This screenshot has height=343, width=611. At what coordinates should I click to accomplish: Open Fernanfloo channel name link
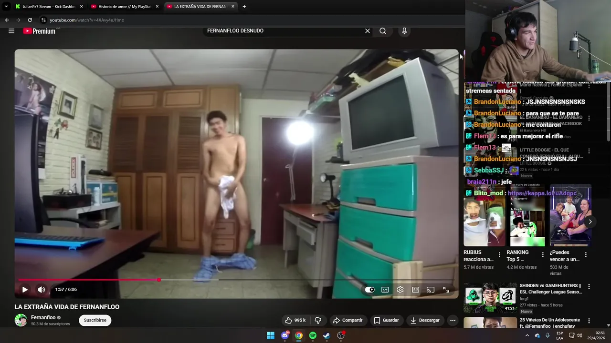pyautogui.click(x=43, y=317)
